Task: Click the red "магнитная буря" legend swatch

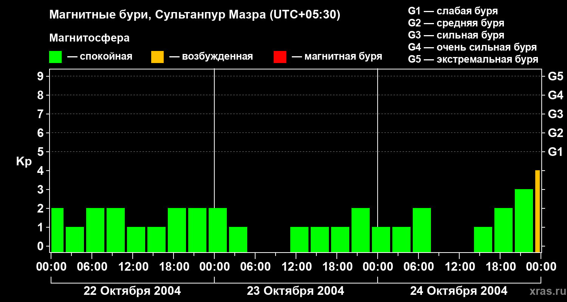Action: coord(280,57)
